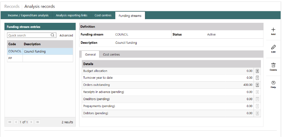Image resolution: width=282 pixels, height=138 pixels.
Task: Click the Details section header
Action: (171, 64)
